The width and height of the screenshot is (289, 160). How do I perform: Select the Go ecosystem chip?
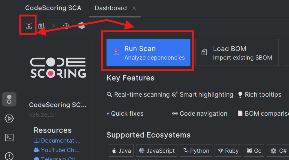click(254, 150)
